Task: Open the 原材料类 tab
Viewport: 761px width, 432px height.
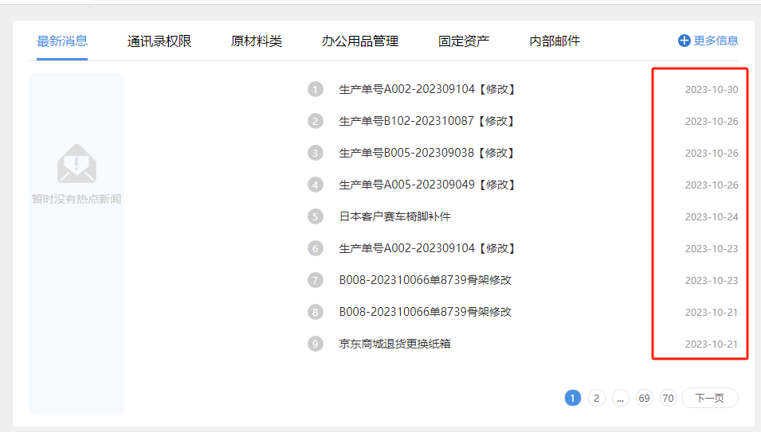Action: [x=257, y=41]
